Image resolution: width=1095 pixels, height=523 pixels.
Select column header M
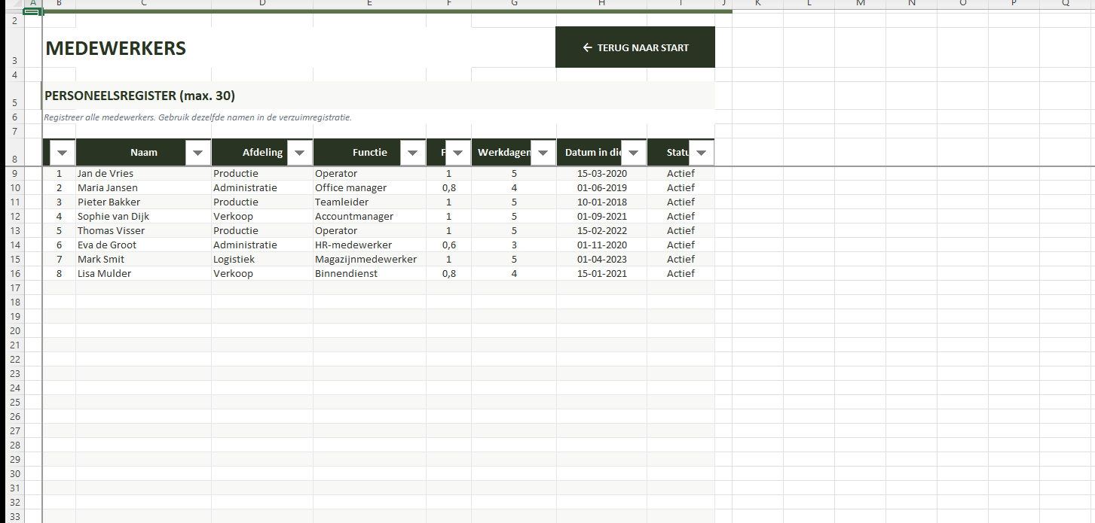(x=860, y=4)
